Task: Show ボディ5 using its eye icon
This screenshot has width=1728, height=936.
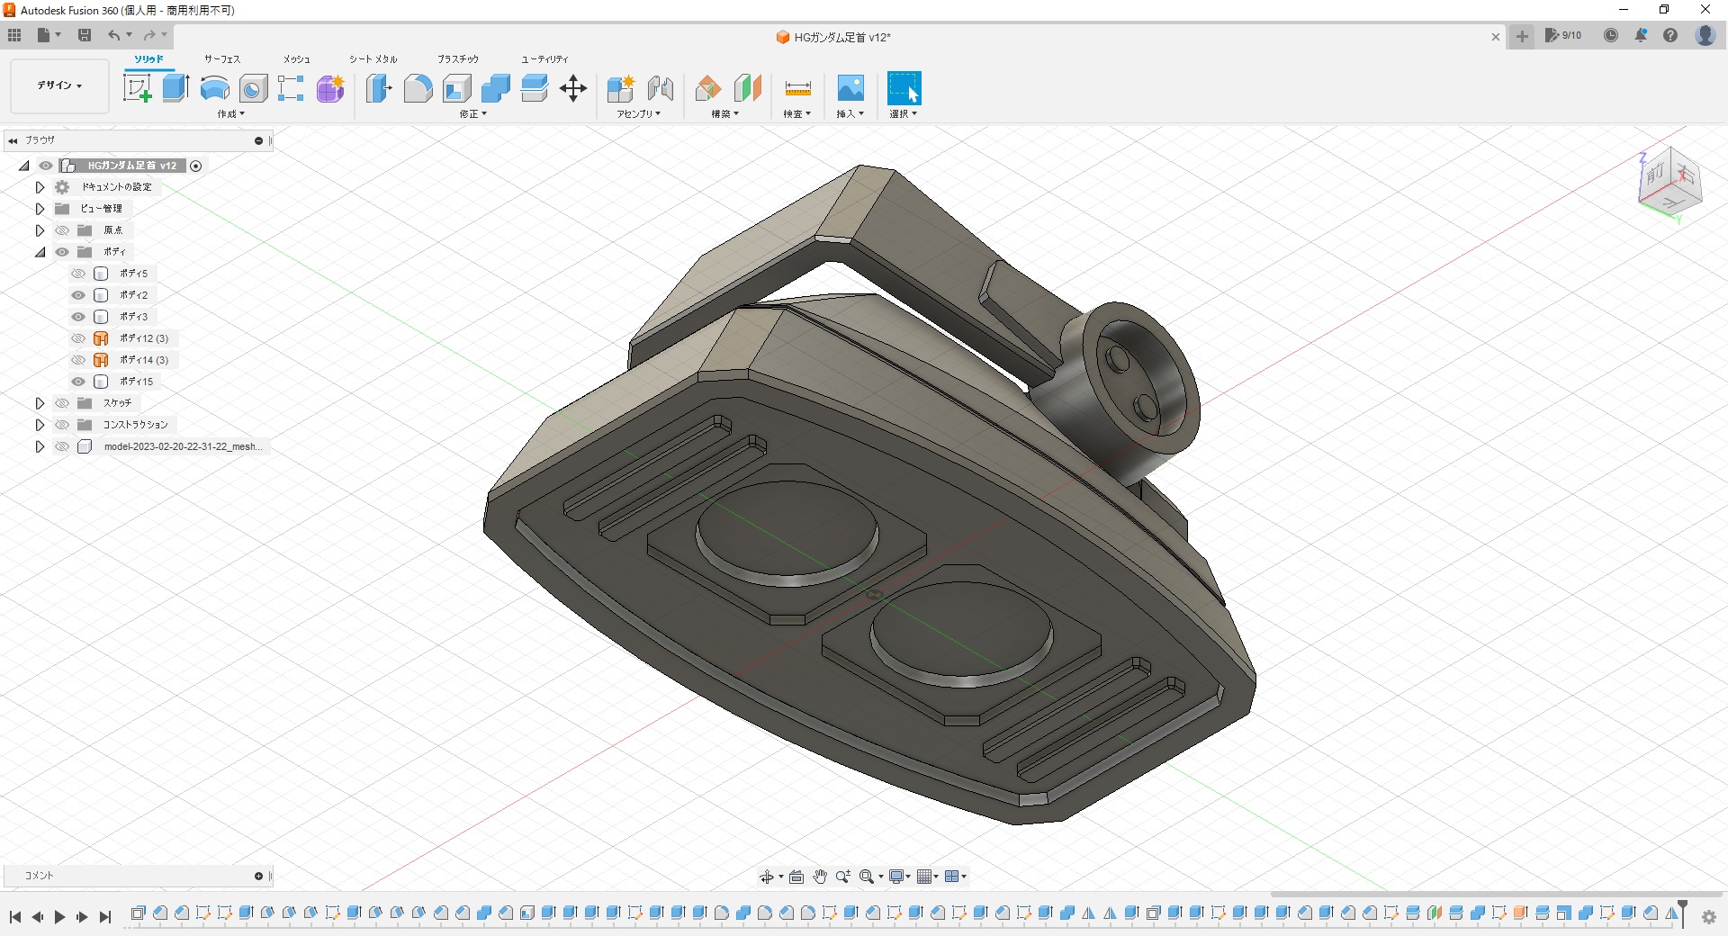Action: click(x=78, y=274)
